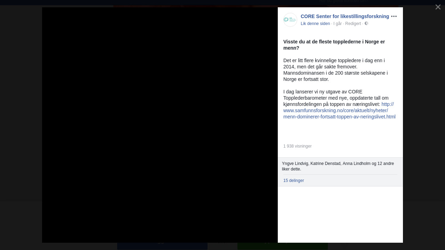Image resolution: width=445 pixels, height=250 pixels.
Task: Open CORE Senter for likestillingsforskning page
Action: [345, 16]
